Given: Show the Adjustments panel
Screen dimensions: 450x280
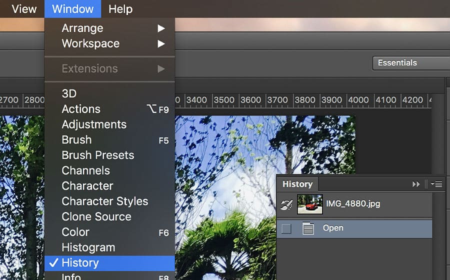Looking at the screenshot, I should point(109,124).
